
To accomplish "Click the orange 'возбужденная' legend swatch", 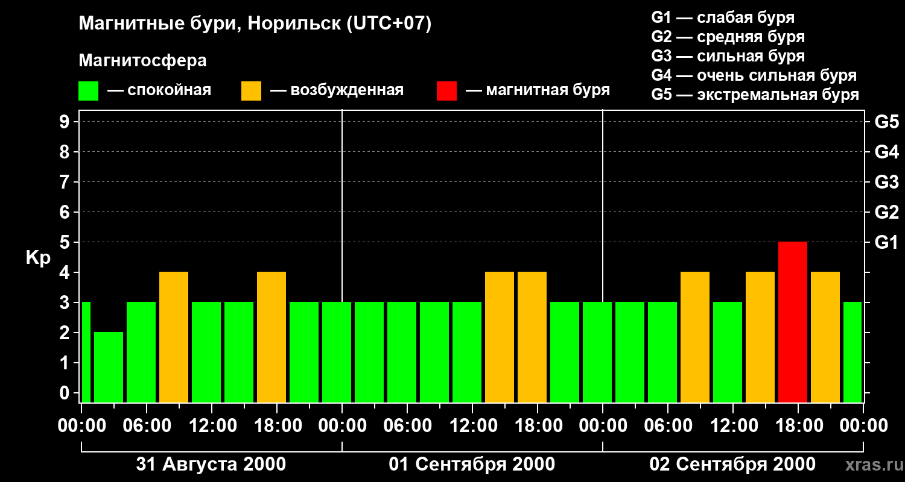I will pyautogui.click(x=252, y=91).
